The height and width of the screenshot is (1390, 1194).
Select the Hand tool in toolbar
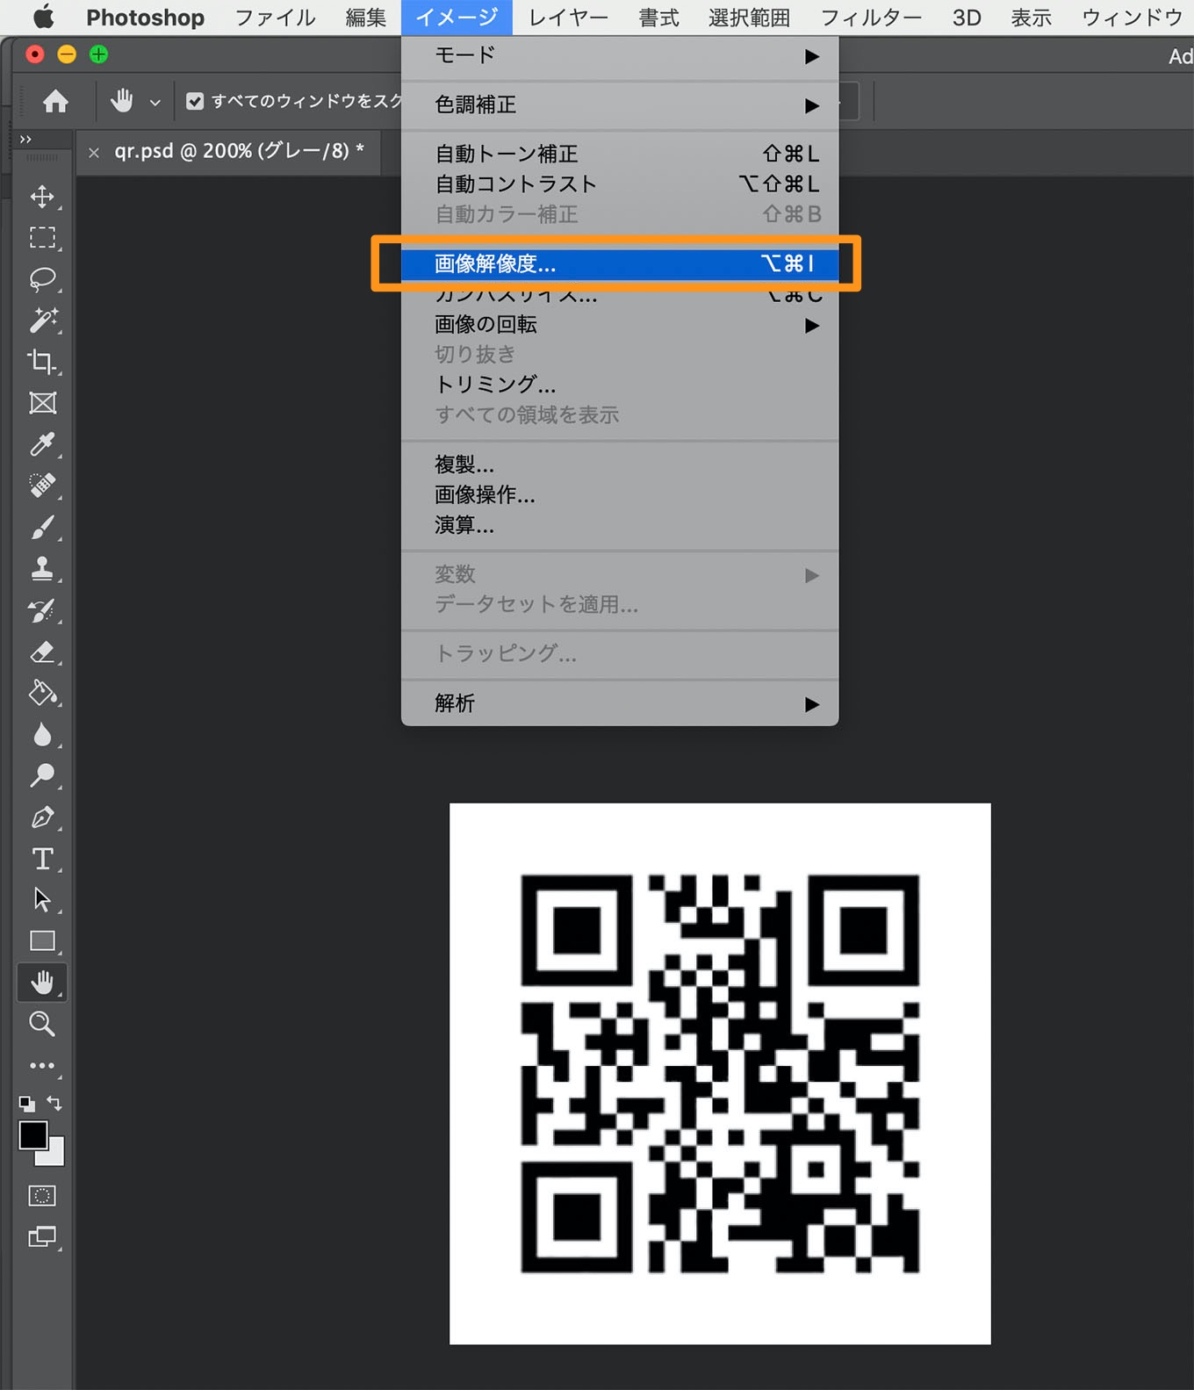pos(42,983)
